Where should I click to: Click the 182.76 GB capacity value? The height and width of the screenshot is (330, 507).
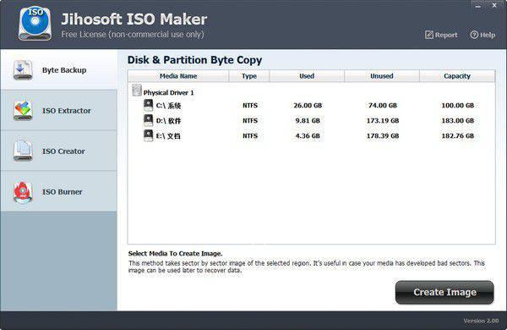tap(457, 136)
